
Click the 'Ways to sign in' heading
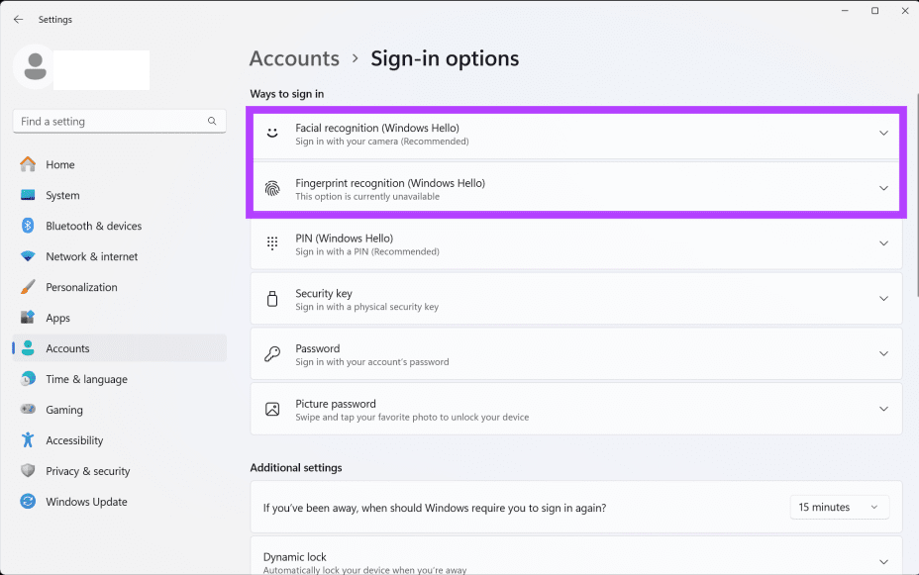click(x=286, y=94)
